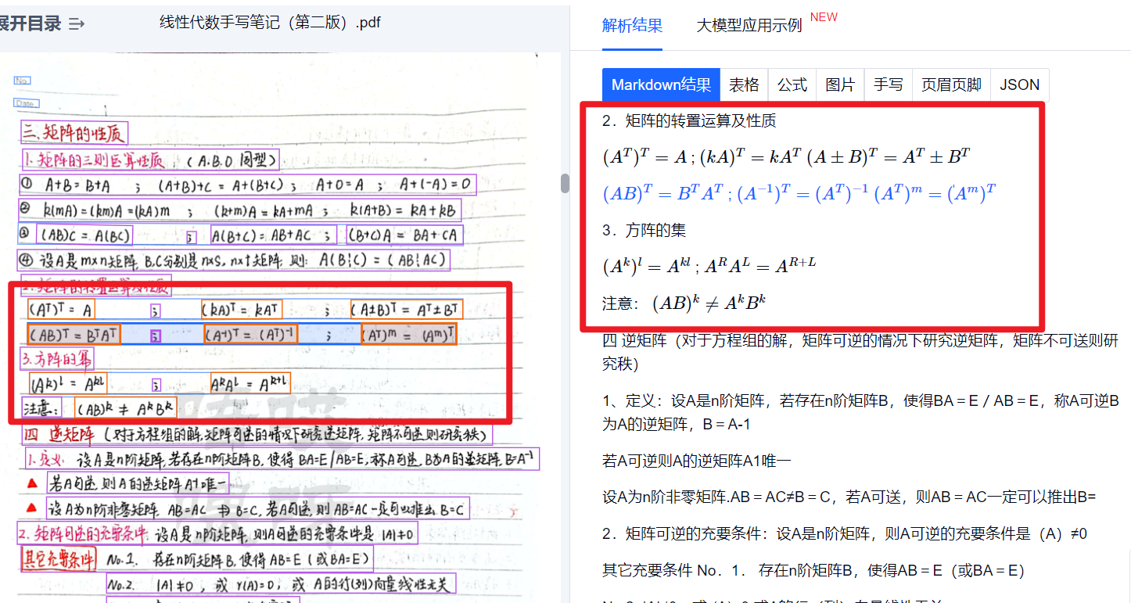Click handwritten line No.2. |A|≠0 in PDF
1131x603 pixels.
281,584
